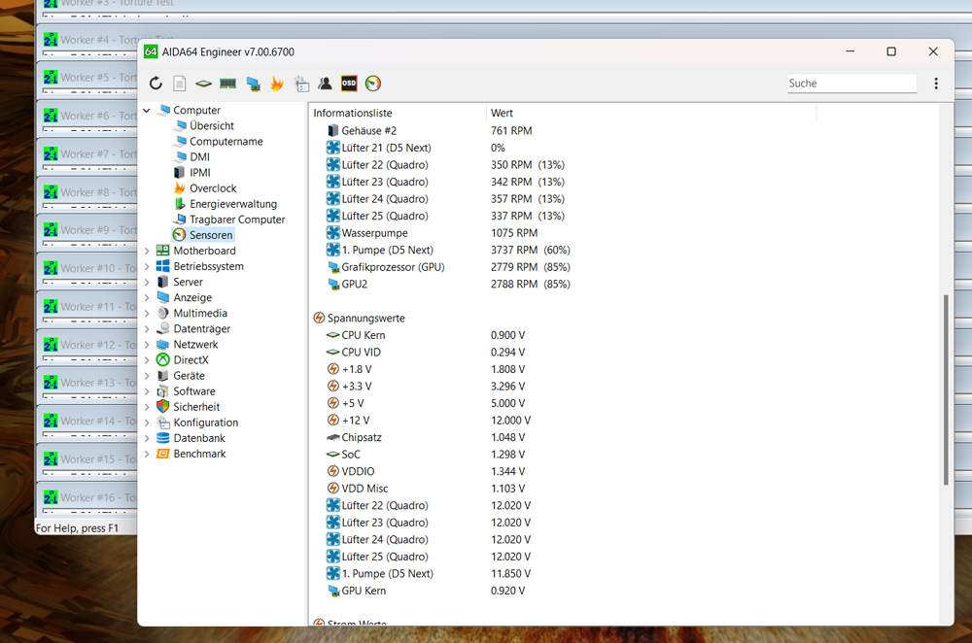Expand the Betriebssystem tree node

pyautogui.click(x=147, y=266)
